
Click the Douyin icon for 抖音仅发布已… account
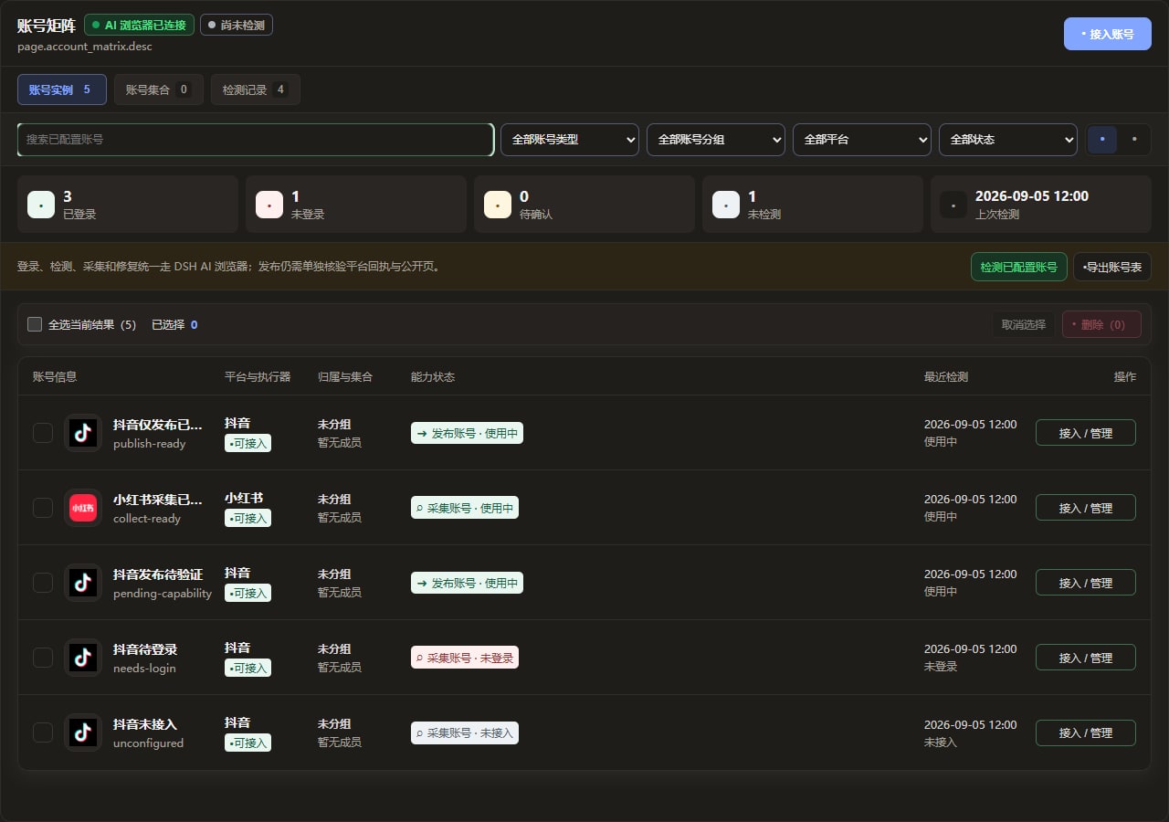coord(83,433)
